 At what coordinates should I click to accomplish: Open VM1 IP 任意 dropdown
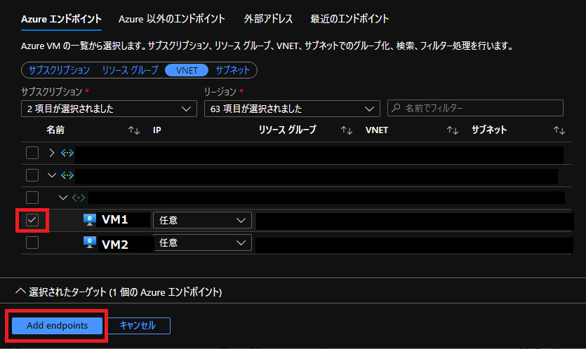(202, 220)
